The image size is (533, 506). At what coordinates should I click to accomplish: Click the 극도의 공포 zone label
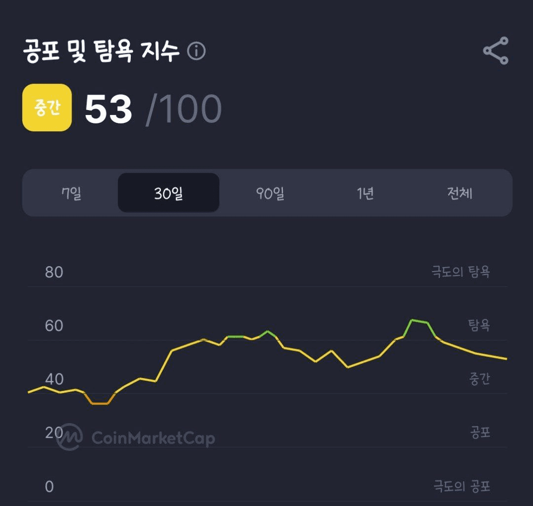coord(462,486)
